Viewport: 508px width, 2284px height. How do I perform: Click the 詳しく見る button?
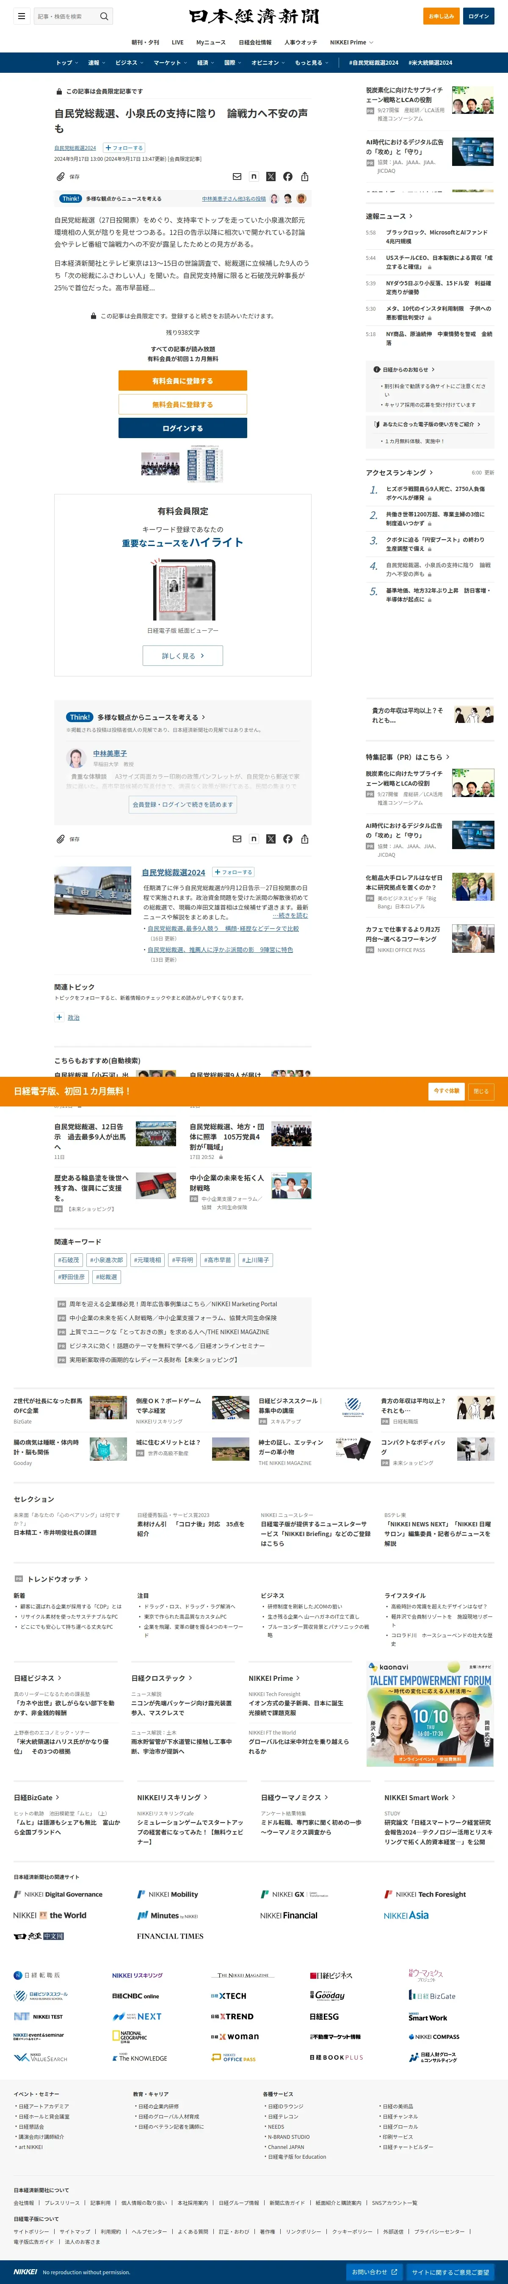(182, 655)
